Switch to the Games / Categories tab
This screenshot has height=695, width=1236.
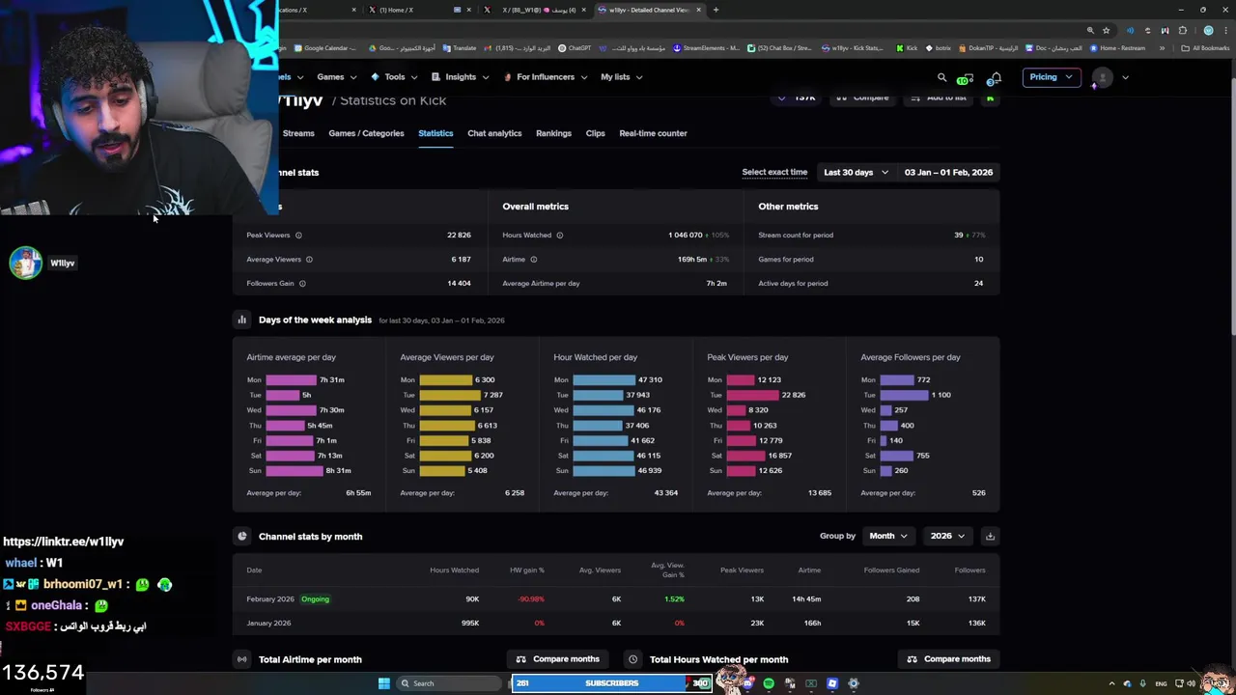[x=366, y=133]
